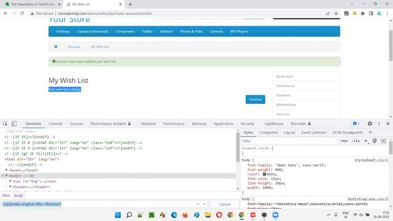
Task: Open the Application tab
Action: [224, 124]
